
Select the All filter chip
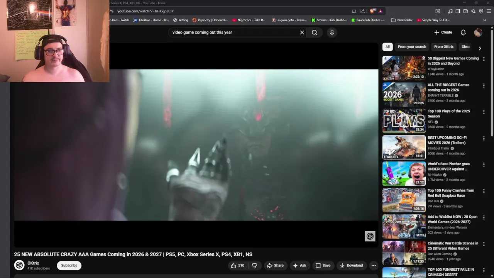pos(387,47)
